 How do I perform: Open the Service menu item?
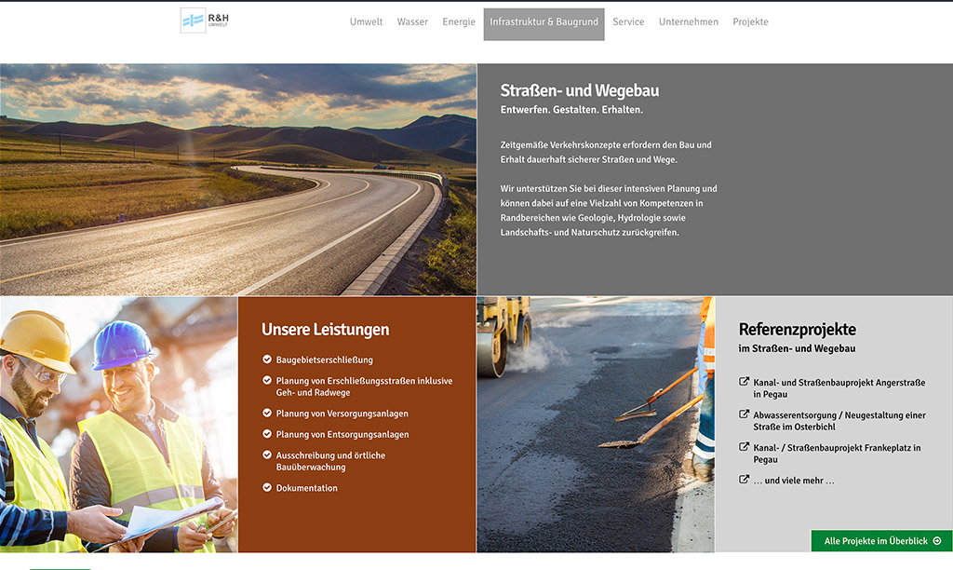pyautogui.click(x=628, y=22)
